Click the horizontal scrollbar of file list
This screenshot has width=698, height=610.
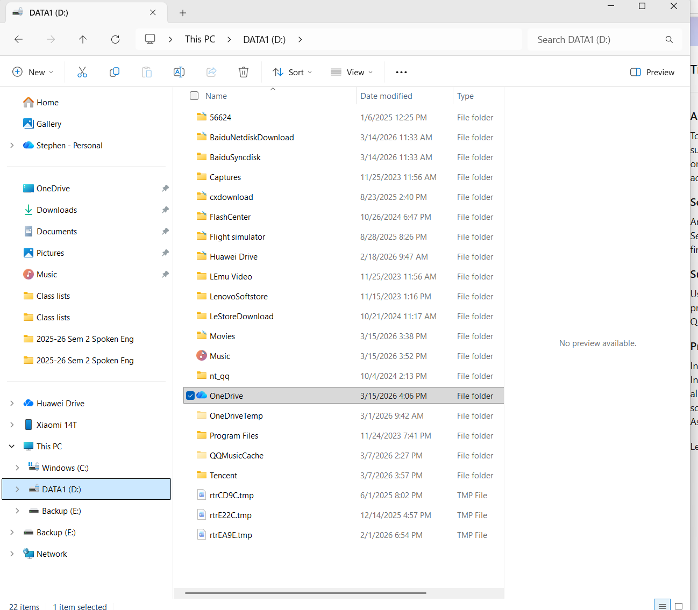pos(305,593)
